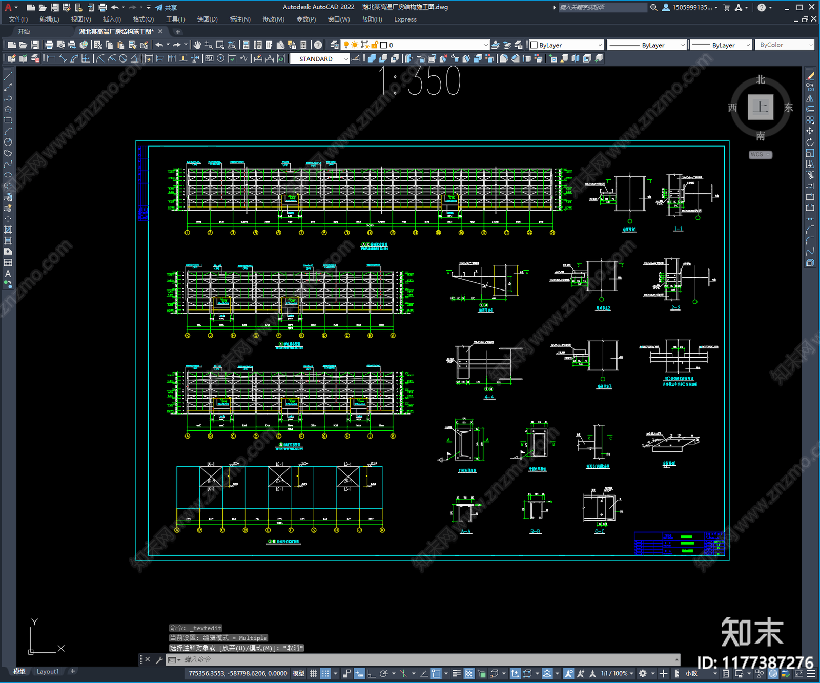Click the WCS button under the view cube
The height and width of the screenshot is (683, 820).
[761, 155]
